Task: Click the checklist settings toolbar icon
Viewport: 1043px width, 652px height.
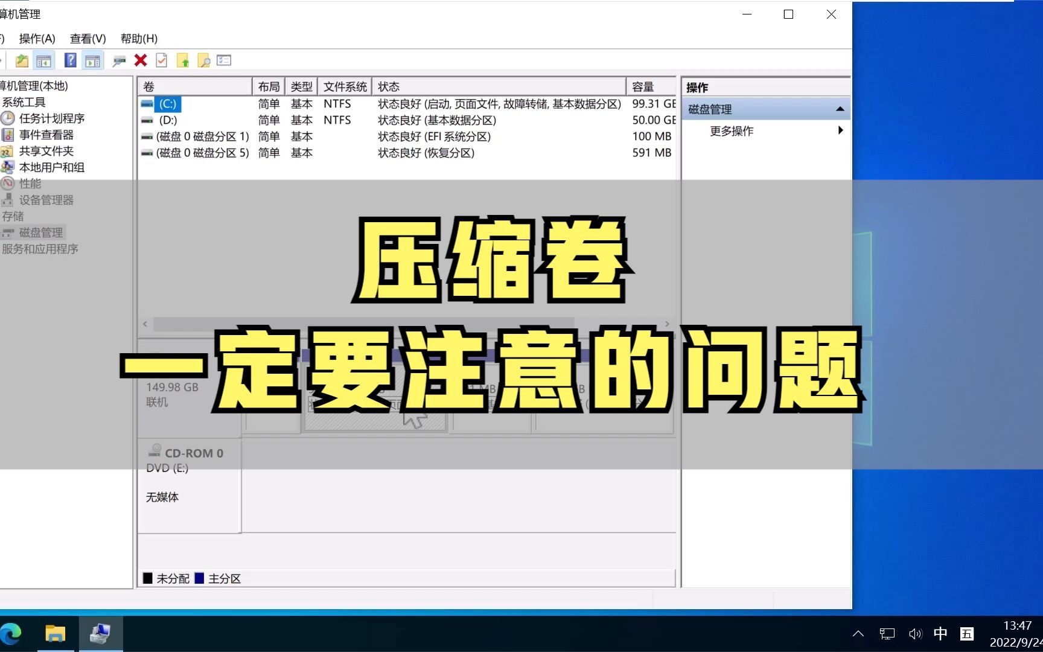Action: (224, 60)
